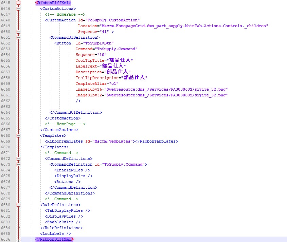Click the <CommandUIDefinition> opening tag
The image size is (287, 242).
point(74,37)
